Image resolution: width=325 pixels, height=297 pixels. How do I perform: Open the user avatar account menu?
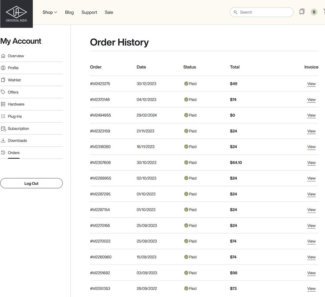pos(314,12)
